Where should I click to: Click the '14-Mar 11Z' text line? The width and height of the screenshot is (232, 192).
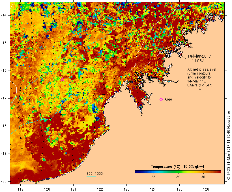click(197, 81)
